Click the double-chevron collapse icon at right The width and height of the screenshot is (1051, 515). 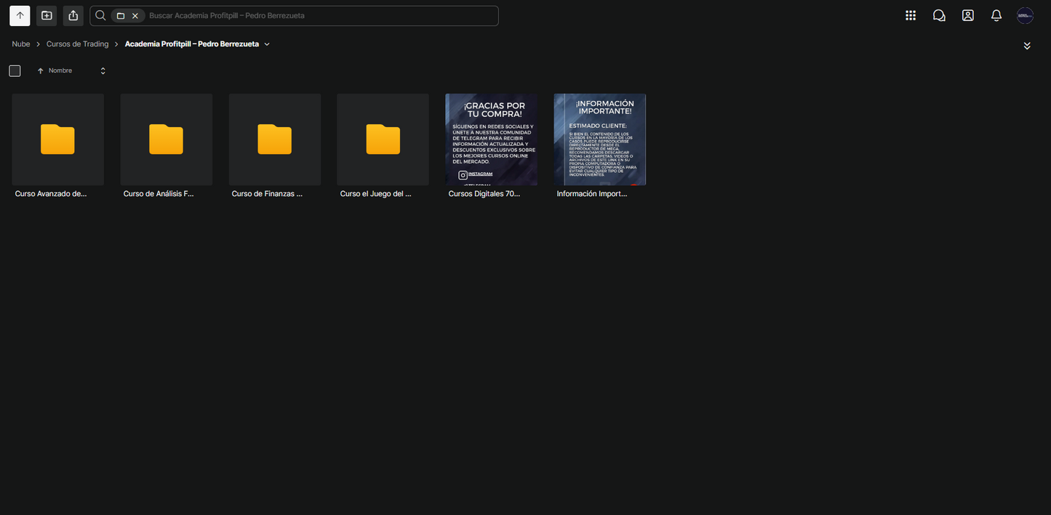[x=1027, y=46]
